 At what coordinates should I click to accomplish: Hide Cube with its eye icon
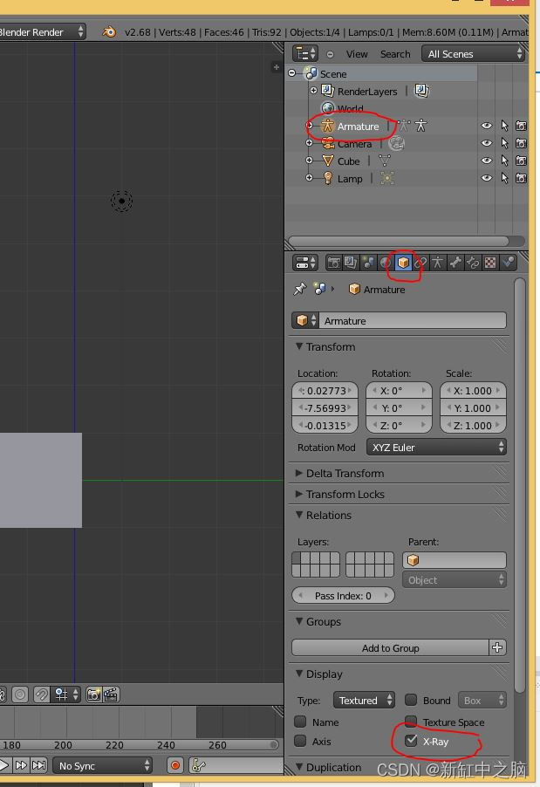[486, 161]
